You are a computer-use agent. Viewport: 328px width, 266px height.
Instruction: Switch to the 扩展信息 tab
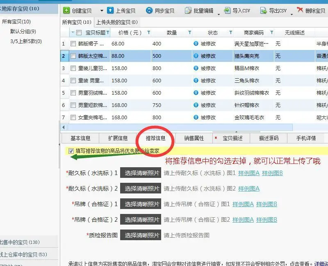click(x=118, y=138)
